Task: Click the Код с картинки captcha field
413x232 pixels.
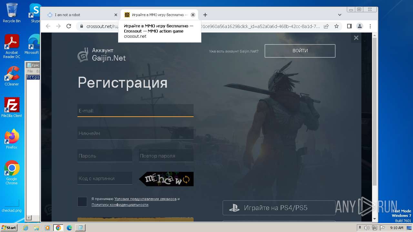Action: (x=105, y=178)
